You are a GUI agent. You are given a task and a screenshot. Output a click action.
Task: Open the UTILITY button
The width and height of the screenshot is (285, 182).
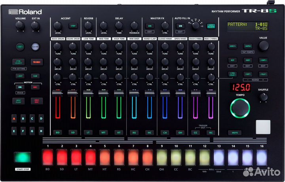tap(263, 74)
